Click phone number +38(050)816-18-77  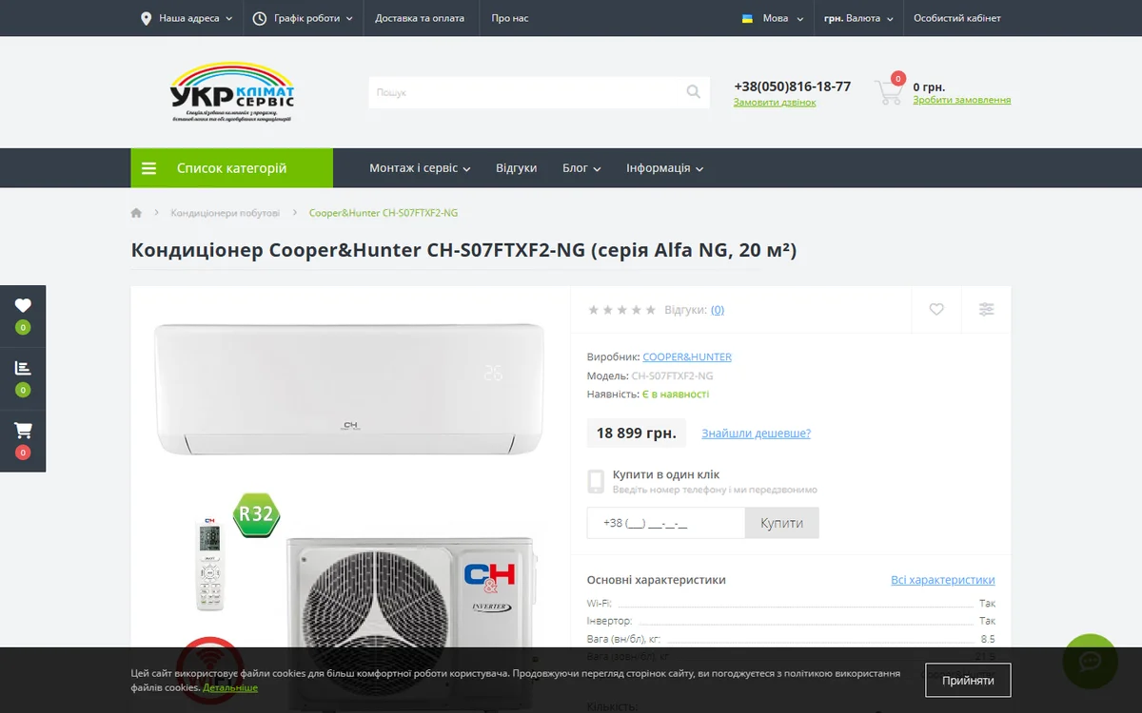(792, 87)
